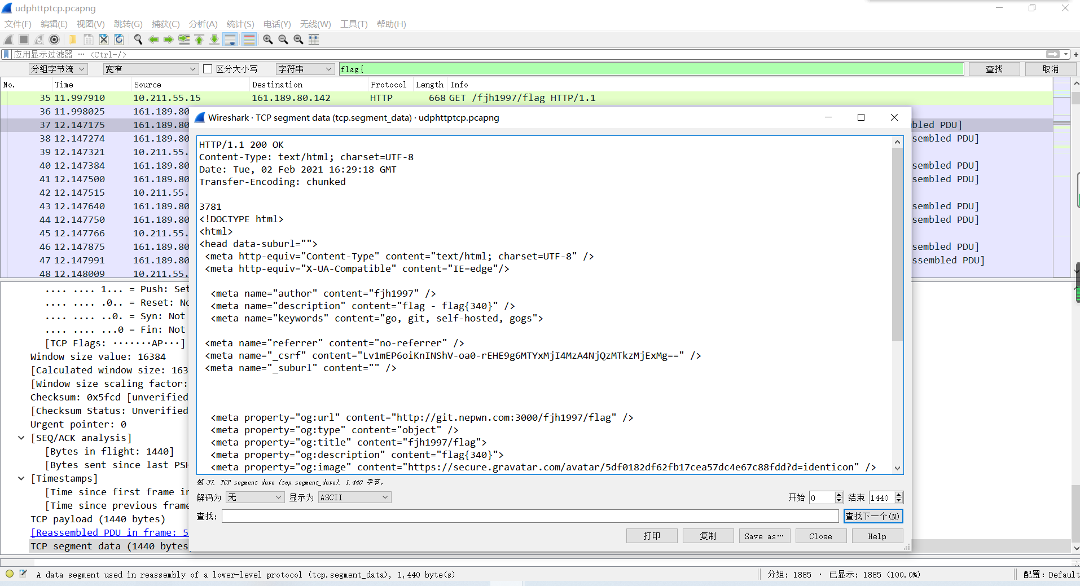Open the 字符串 search type dropdown
Image resolution: width=1080 pixels, height=586 pixels.
click(x=305, y=69)
